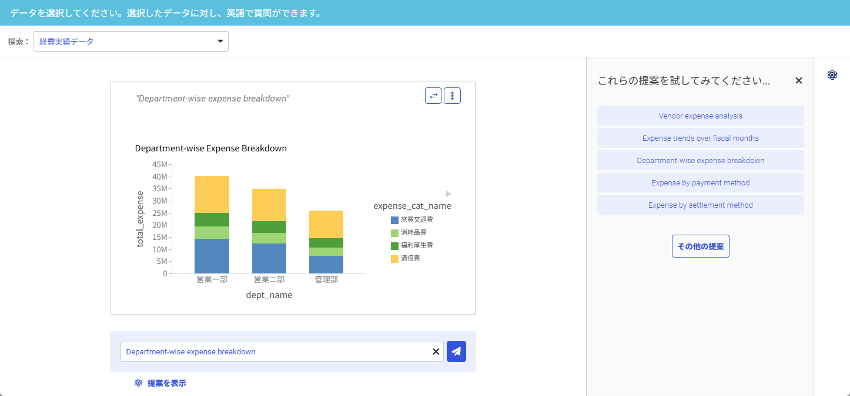Click the 営業二部 bar's yellow segment

269,205
